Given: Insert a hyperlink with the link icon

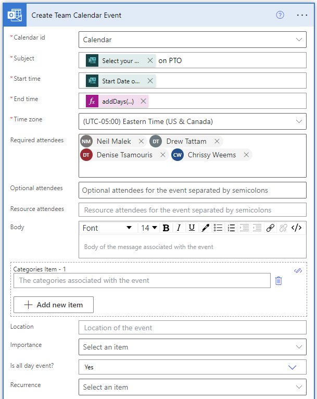Looking at the screenshot, I should tap(270, 228).
